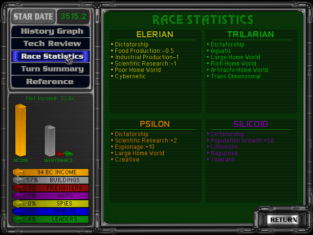
Task: Click the Star Date value 3515.2
Action: [x=73, y=16]
